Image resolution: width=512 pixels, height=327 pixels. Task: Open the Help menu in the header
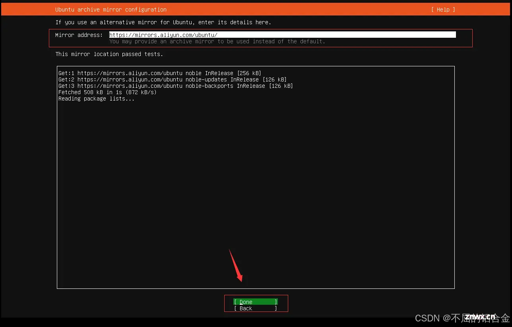coord(443,10)
